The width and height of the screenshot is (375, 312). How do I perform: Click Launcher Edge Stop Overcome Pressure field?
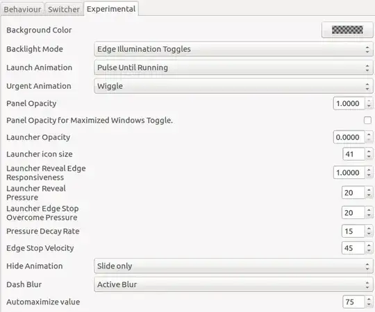tap(353, 213)
